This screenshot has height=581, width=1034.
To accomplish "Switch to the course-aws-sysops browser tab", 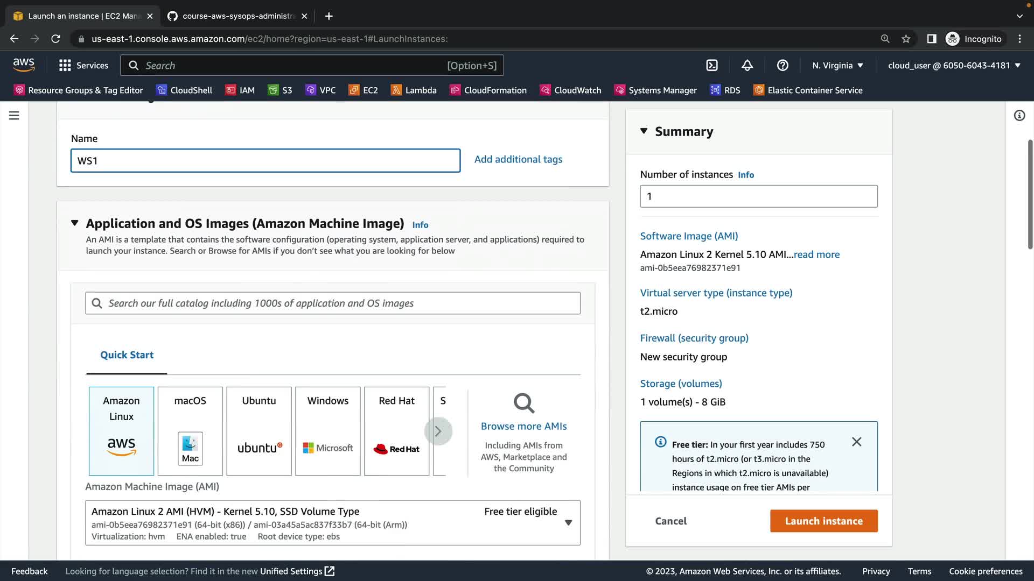I will pyautogui.click(x=237, y=16).
